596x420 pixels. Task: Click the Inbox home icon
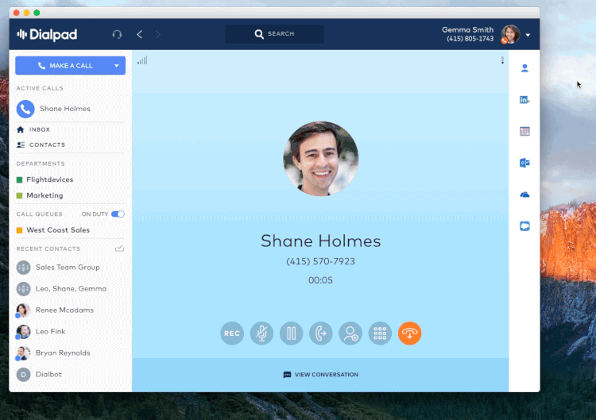coord(21,129)
